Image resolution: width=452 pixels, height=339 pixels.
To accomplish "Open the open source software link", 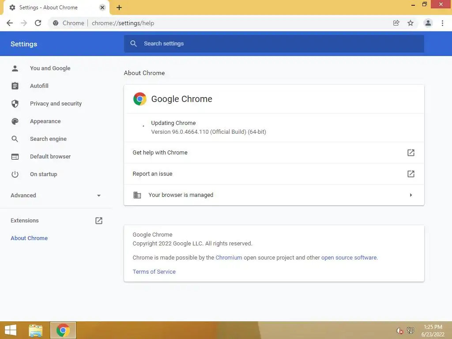I will tap(349, 258).
